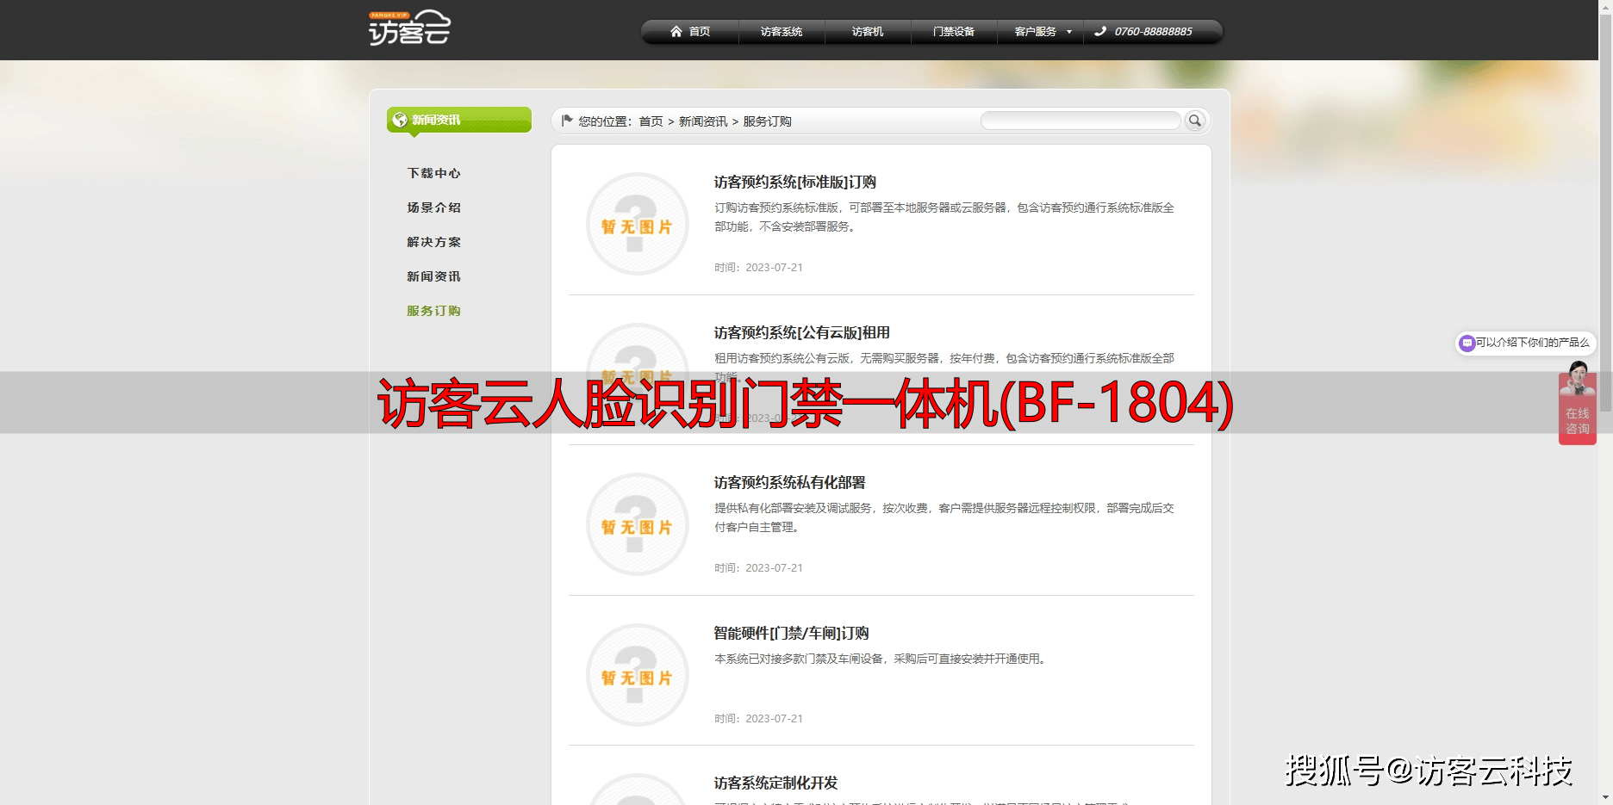Open 下载中心 in the sidebar
Screen dimensions: 1613x805
(x=433, y=173)
